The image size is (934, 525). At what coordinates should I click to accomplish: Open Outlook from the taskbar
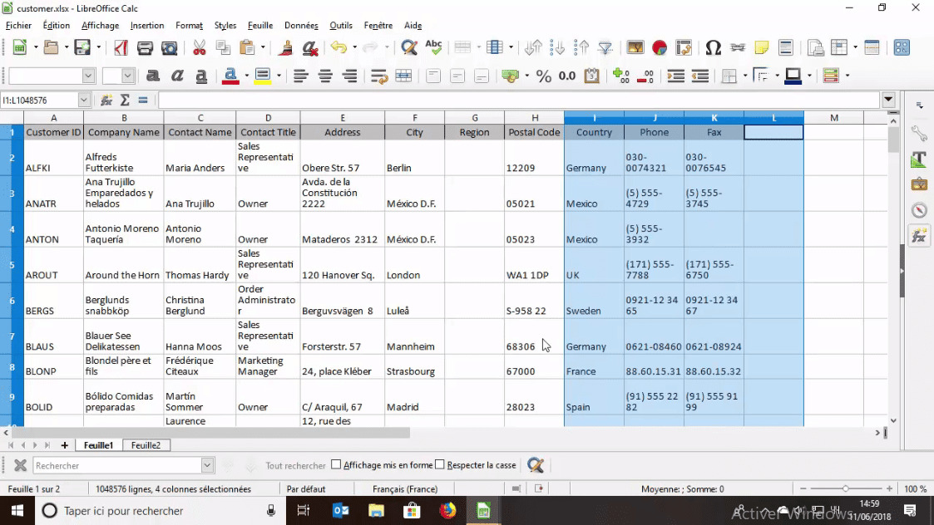341,511
